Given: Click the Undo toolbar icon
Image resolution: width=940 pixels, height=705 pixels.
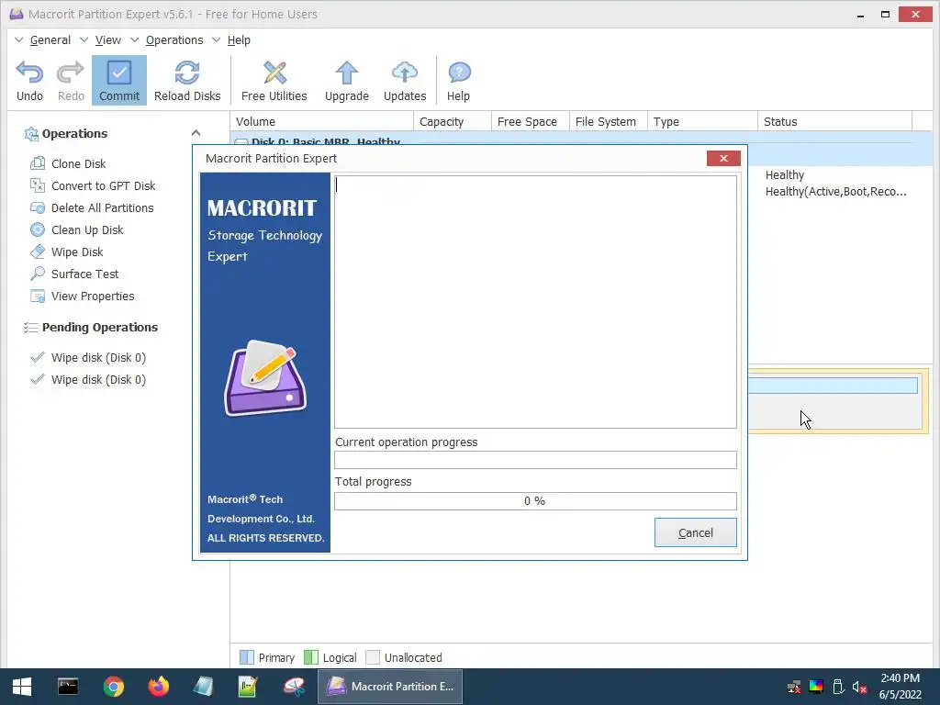Looking at the screenshot, I should point(29,73).
